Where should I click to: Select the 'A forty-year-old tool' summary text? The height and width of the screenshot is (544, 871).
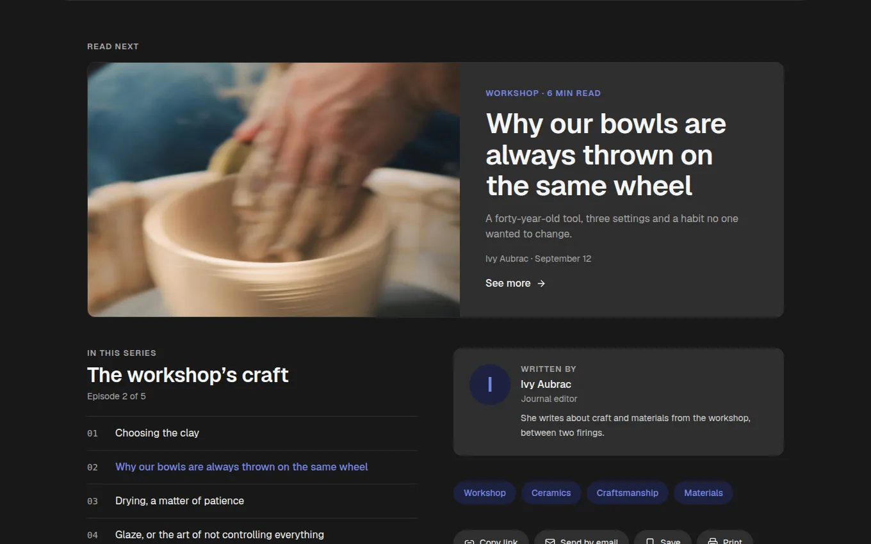612,226
